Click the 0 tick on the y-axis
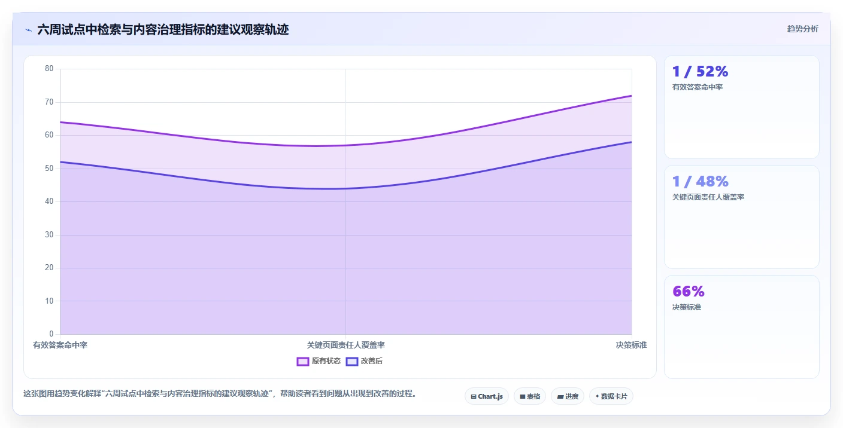Screen dimensions: 843x428 pyautogui.click(x=51, y=334)
